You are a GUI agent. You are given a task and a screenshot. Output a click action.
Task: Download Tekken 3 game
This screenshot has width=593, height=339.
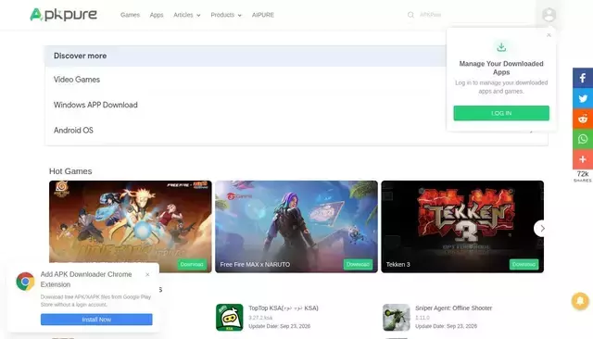524,264
